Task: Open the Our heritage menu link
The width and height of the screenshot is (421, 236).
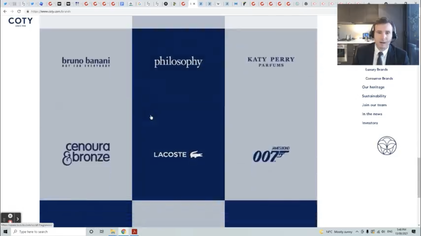Action: click(x=373, y=87)
